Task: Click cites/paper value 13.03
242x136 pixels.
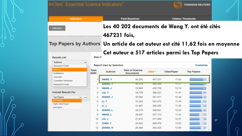Action: pos(178,123)
